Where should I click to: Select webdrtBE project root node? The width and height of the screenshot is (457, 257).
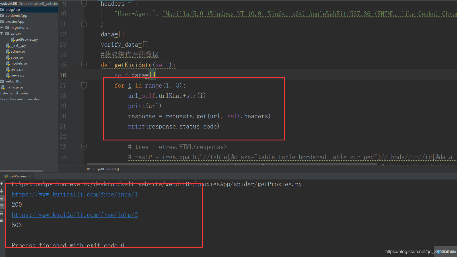[x=9, y=3]
